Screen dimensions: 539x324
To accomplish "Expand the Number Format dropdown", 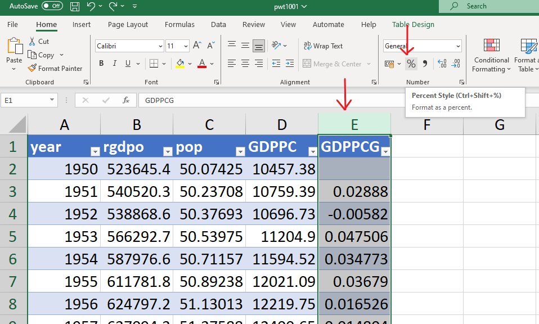I will click(458, 46).
